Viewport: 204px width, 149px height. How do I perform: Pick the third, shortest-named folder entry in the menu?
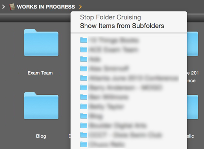[92, 59]
